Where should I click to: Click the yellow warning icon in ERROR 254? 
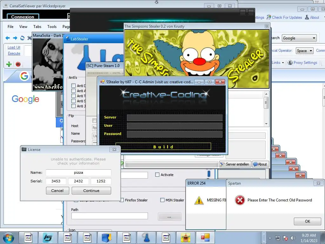click(199, 200)
